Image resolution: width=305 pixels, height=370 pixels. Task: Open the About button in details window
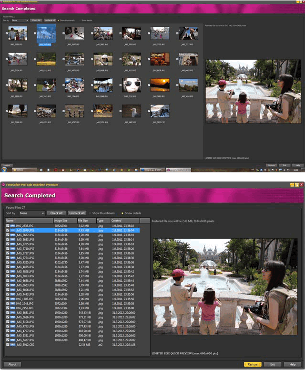pyautogui.click(x=12, y=364)
